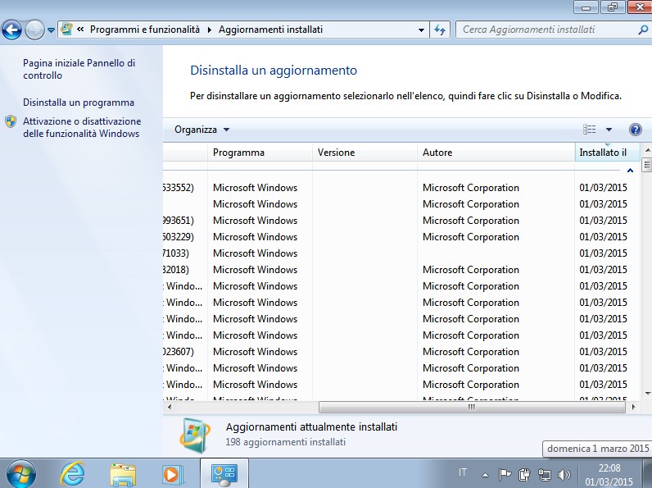Image resolution: width=652 pixels, height=488 pixels.
Task: Open the network tray icon
Action: (545, 474)
